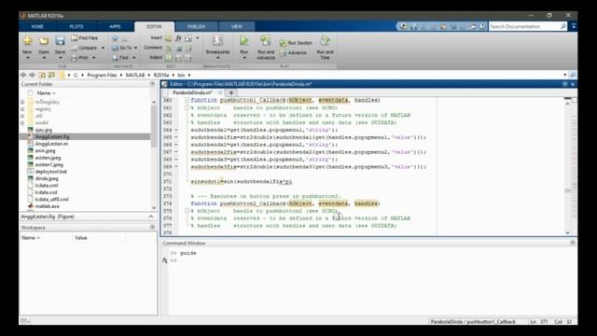Open the Breakpoints dropdown
The height and width of the screenshot is (336, 597).
pyautogui.click(x=217, y=58)
